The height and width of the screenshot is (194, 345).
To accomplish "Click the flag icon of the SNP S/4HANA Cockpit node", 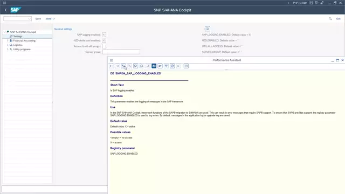I will (8, 32).
